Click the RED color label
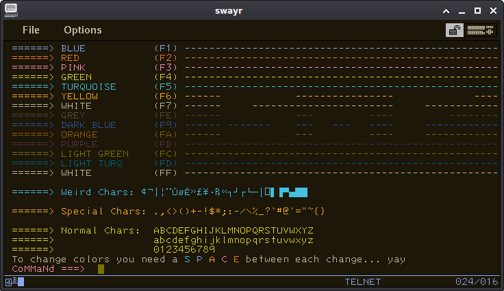Viewport: 504px width, 291px height. pyautogui.click(x=70, y=58)
